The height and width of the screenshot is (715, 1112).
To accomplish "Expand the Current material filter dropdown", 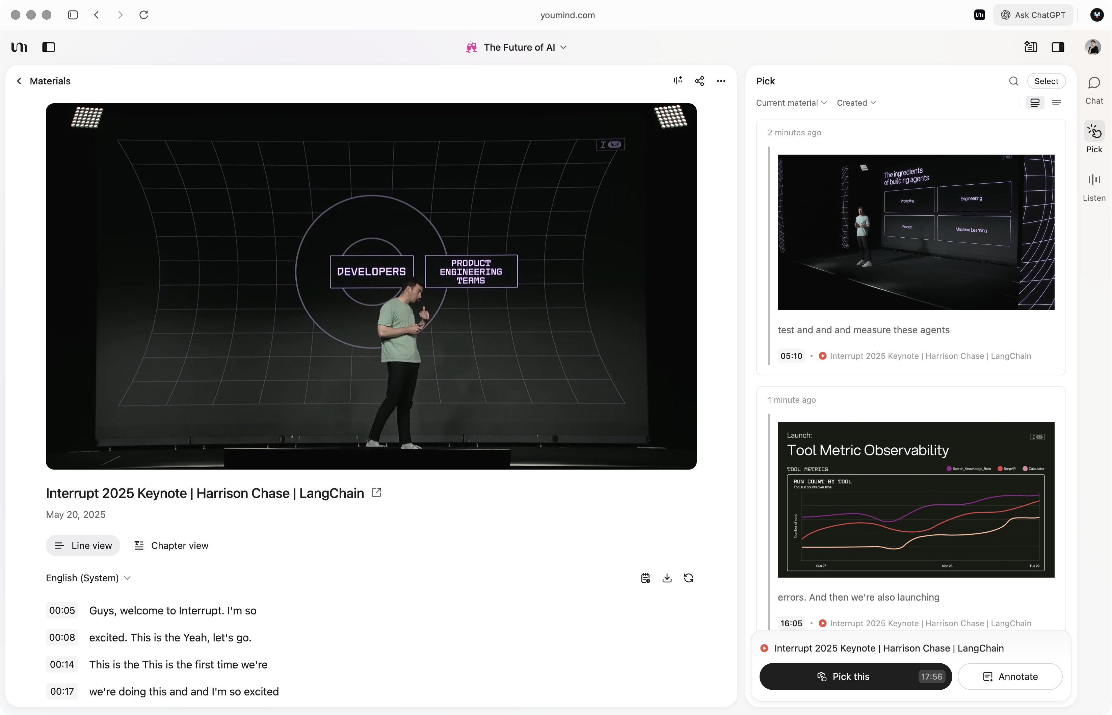I will 791,103.
